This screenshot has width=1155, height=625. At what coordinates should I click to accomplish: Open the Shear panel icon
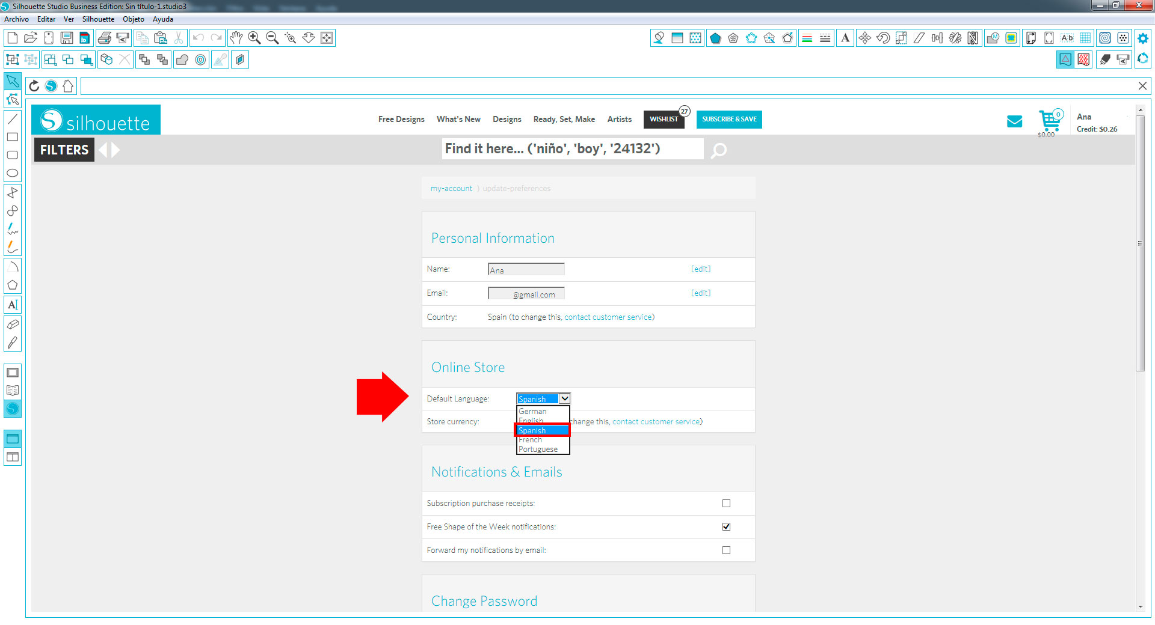[x=919, y=38]
